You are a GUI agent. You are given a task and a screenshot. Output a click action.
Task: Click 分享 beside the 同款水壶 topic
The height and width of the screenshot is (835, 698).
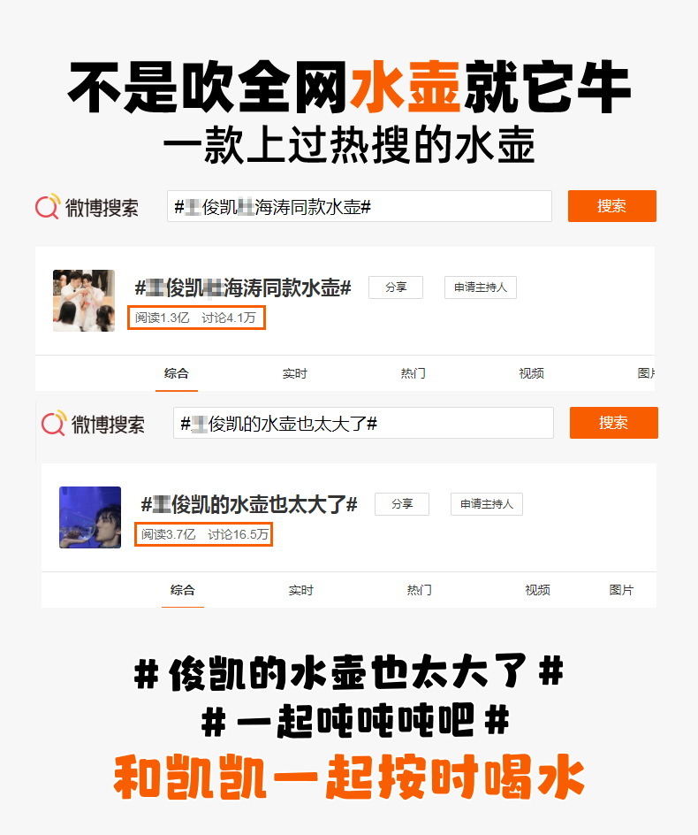point(396,287)
